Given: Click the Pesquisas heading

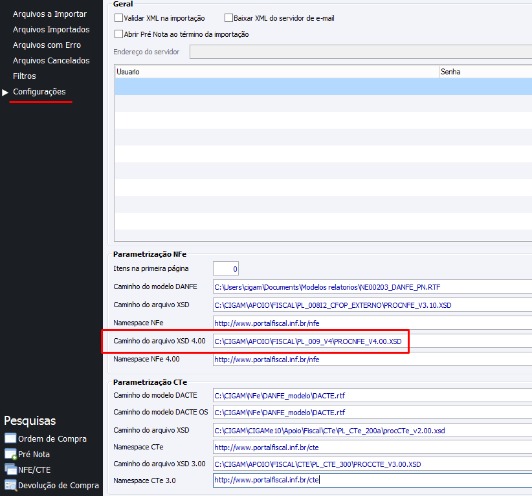Looking at the screenshot, I should click(x=30, y=421).
